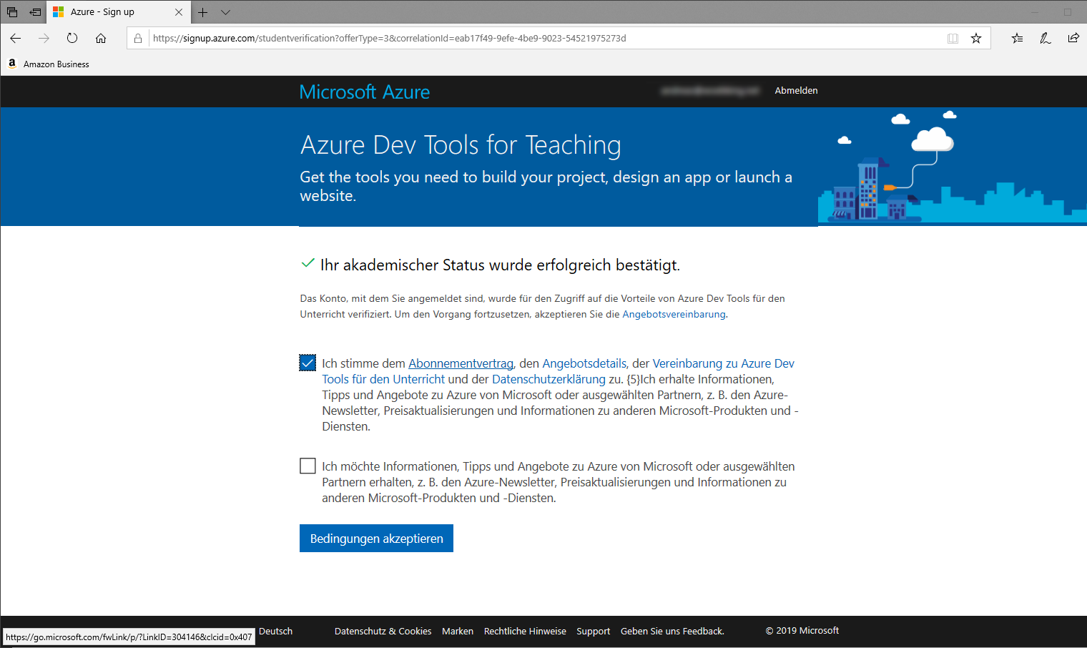The image size is (1087, 648).
Task: Click the Share page icon
Action: [1073, 39]
